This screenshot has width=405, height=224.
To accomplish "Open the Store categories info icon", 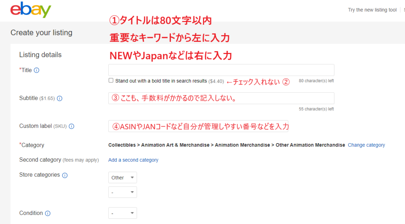I will pos(65,175).
